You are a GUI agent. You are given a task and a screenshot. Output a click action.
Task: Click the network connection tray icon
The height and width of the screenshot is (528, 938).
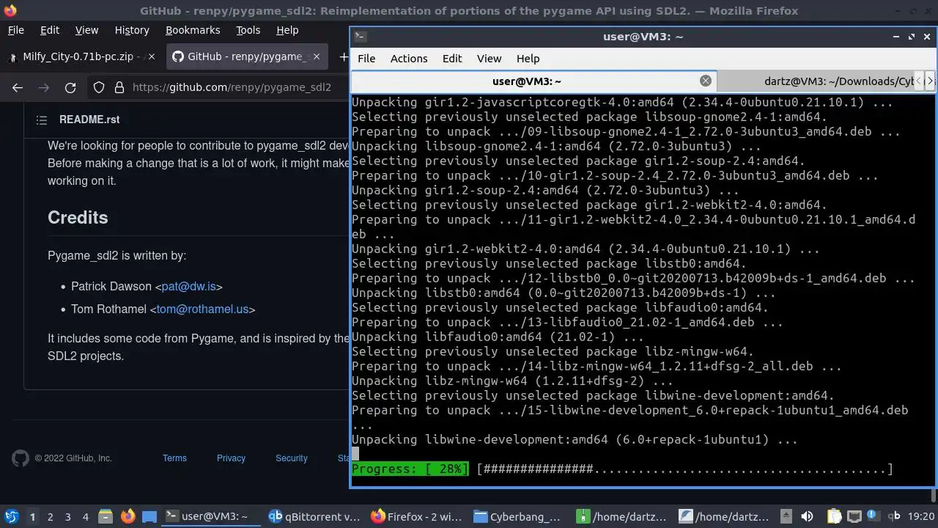854,516
